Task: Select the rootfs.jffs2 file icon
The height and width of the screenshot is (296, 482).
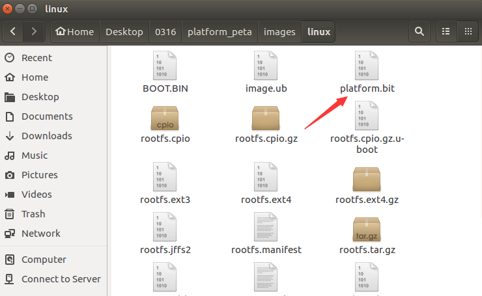Action: click(165, 227)
